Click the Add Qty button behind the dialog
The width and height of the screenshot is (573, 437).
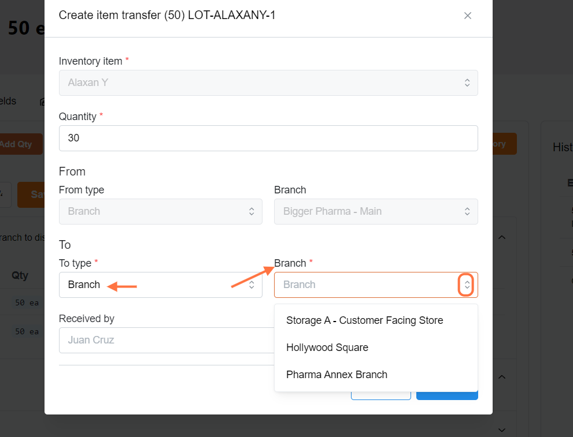21,144
